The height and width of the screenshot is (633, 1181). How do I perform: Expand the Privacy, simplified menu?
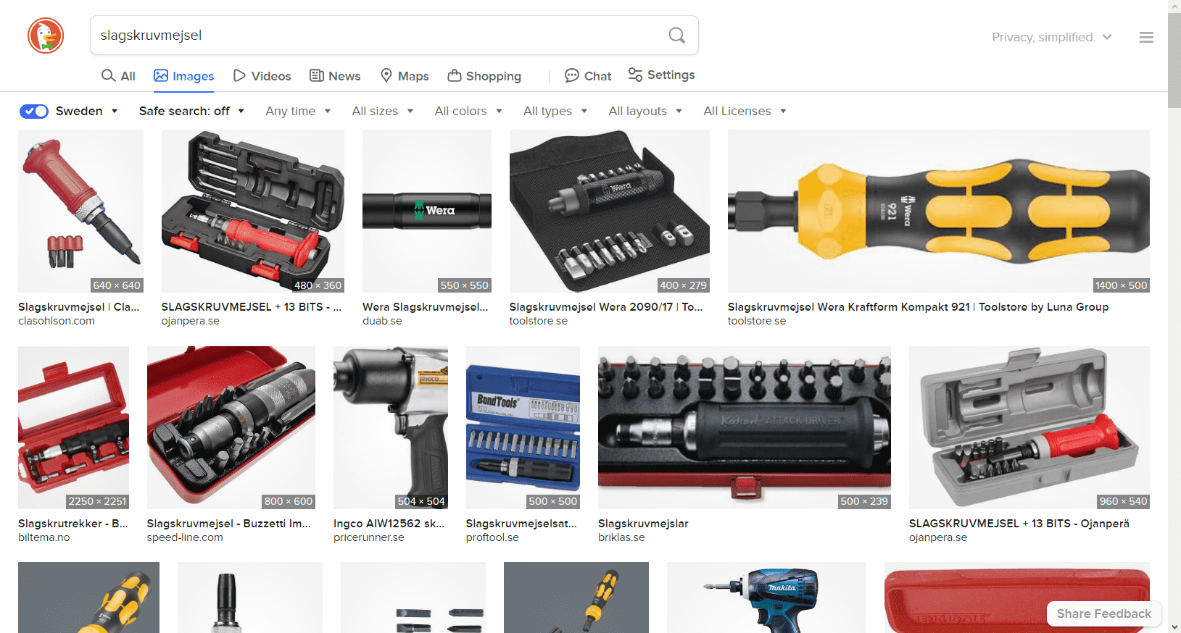coord(1051,38)
